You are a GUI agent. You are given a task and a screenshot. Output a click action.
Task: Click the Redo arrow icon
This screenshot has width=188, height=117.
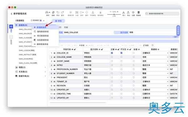pyautogui.click(x=62, y=12)
